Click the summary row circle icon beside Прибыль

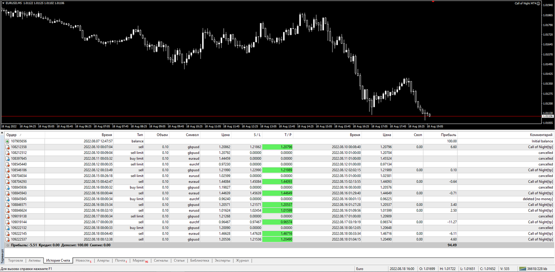(x=7, y=245)
